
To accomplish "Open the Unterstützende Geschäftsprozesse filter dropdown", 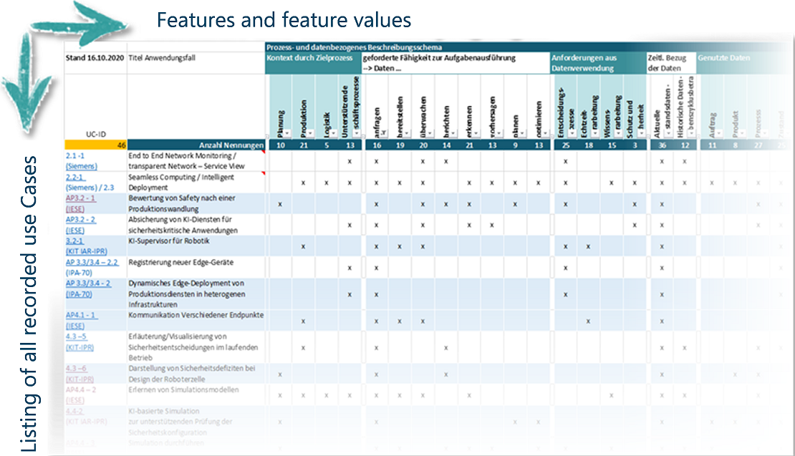I will (357, 134).
